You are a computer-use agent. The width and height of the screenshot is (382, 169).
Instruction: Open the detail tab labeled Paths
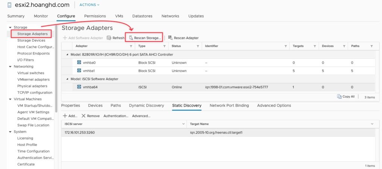[x=116, y=106]
